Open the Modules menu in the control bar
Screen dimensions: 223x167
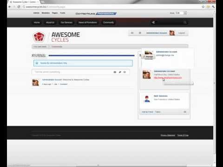pyautogui.click(x=46, y=13)
